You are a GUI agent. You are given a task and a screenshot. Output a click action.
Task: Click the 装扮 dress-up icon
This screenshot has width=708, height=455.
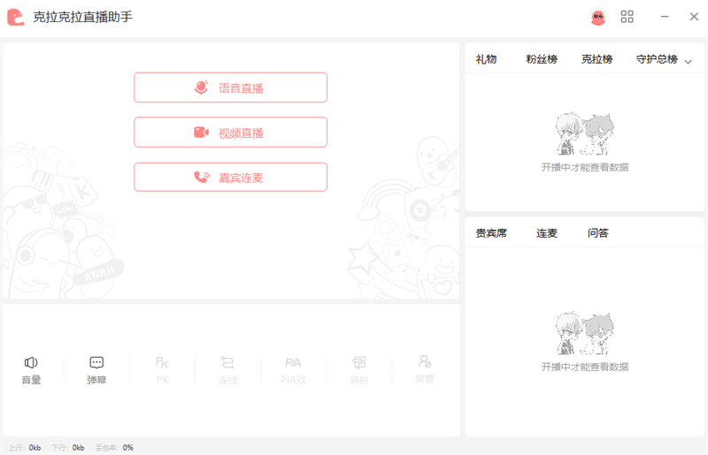358,369
